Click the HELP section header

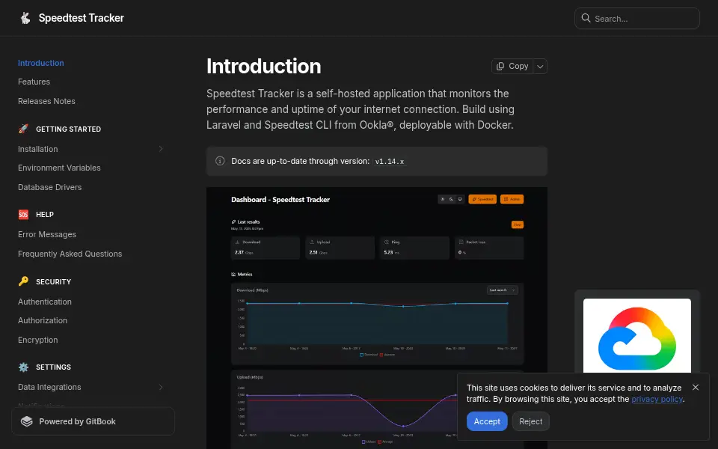pyautogui.click(x=44, y=215)
